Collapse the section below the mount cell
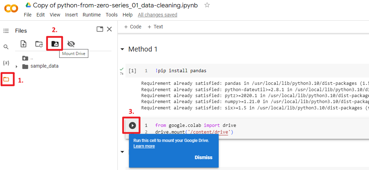This screenshot has height=170, width=369. [x=122, y=152]
